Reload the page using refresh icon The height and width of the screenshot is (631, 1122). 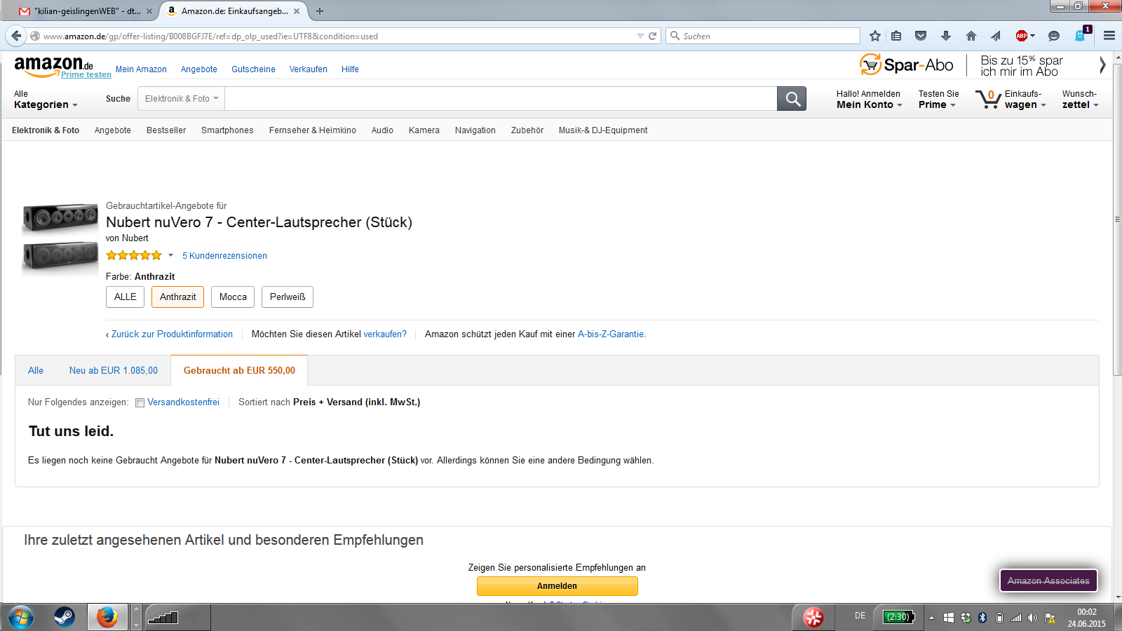pyautogui.click(x=652, y=36)
